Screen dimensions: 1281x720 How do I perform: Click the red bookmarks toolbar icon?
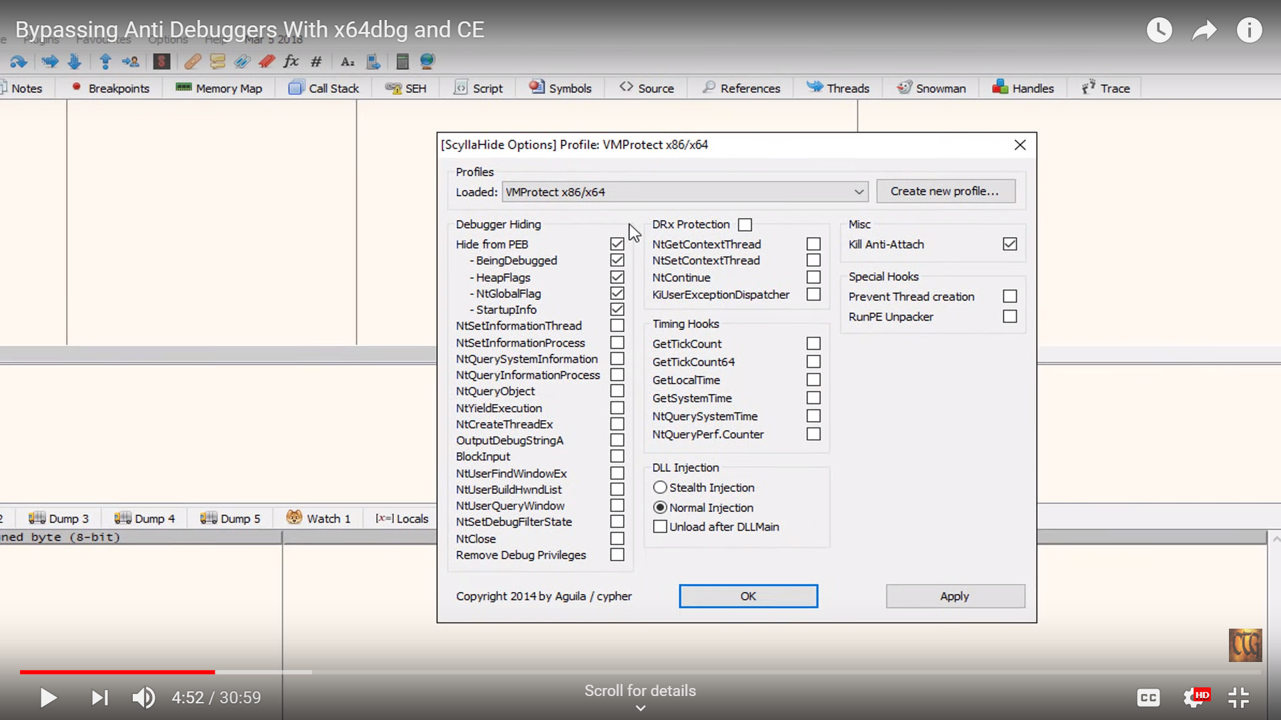click(x=267, y=61)
